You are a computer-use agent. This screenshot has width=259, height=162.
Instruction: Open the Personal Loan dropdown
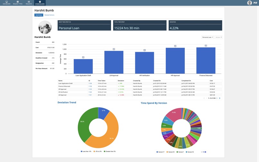click(x=208, y=37)
